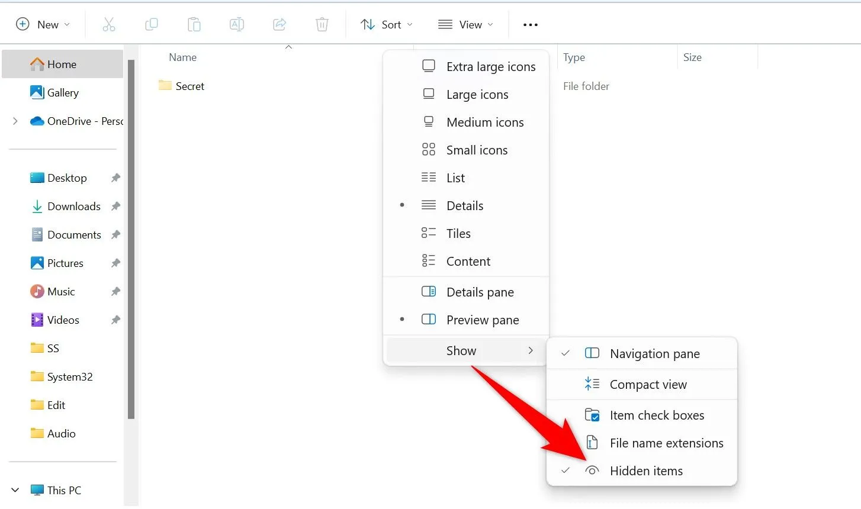Switch to Tiles view mode
Screen dimensions: 861x509
458,233
